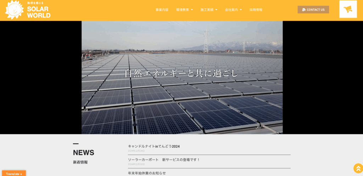
Task: Open news キャンドルナイトinてんどう2024
Action: click(x=154, y=146)
